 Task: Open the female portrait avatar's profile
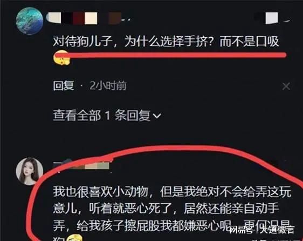[x=30, y=171]
